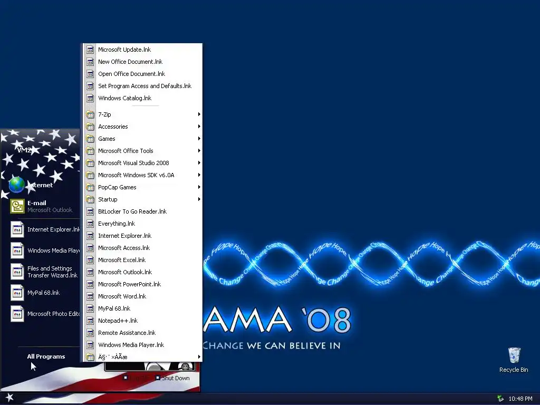This screenshot has height=405, width=540.
Task: Click the Remote Assistance.lnk icon
Action: click(90, 333)
